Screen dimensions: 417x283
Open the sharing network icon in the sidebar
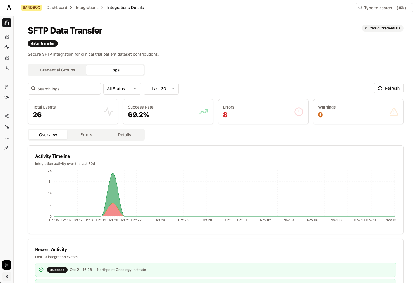[x=6, y=116]
